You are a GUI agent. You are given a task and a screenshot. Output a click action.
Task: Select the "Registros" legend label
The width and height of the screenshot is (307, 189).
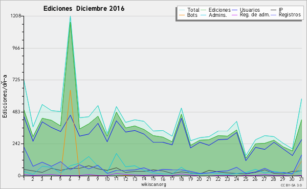pos(290,15)
